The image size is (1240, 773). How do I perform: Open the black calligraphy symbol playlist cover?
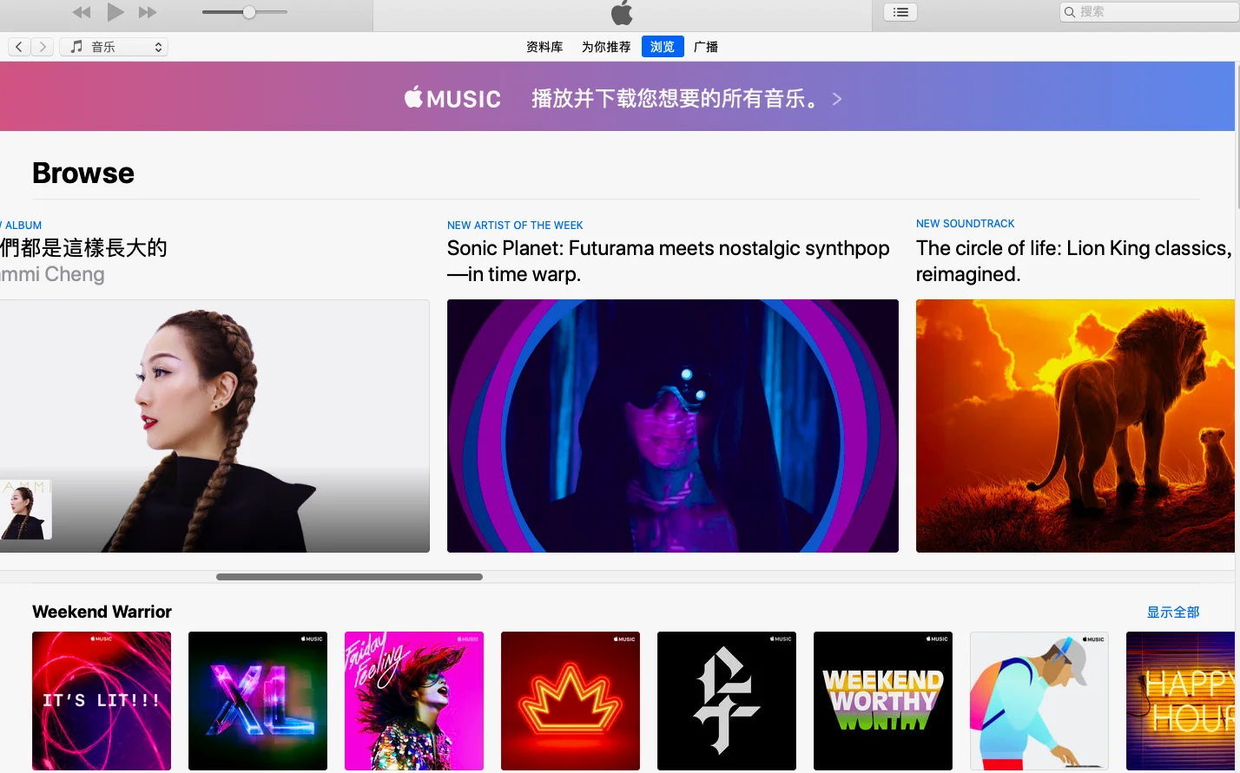point(727,701)
